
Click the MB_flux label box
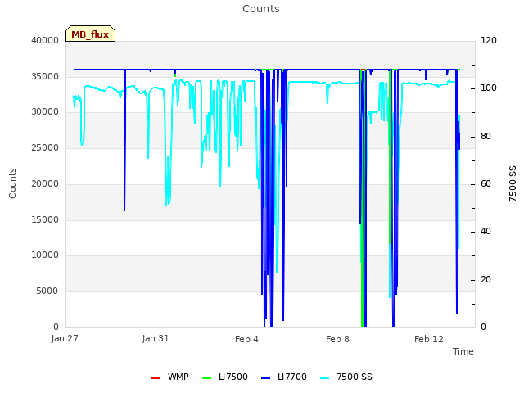(x=90, y=34)
